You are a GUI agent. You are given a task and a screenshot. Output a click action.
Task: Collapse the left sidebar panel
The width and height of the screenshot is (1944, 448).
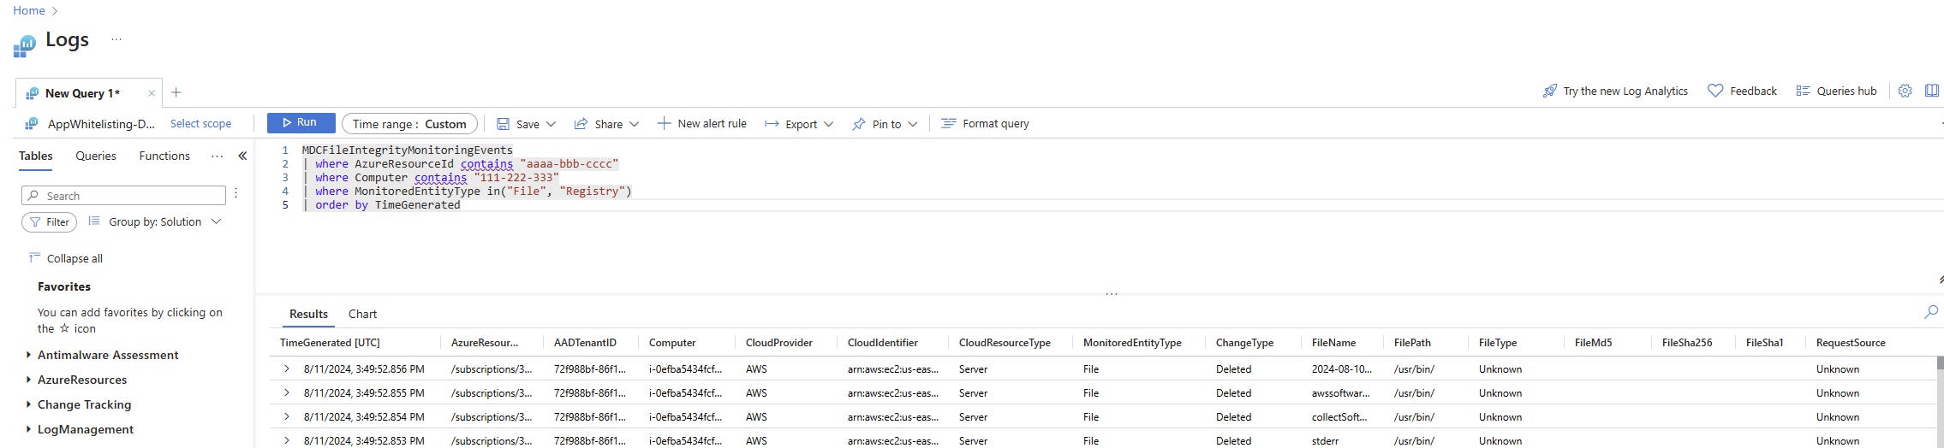[x=242, y=156]
